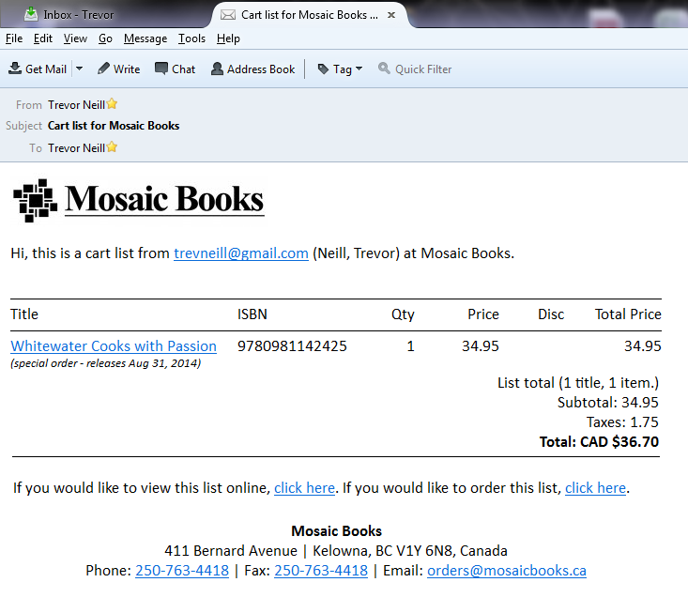This screenshot has width=688, height=613.
Task: Click star beside recipient Trevor Neill
Action: (x=112, y=147)
